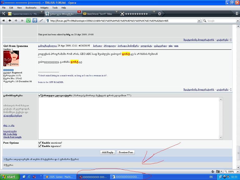Viewport: 240px width, 180px height.
Task: Open the Check Post Length link
Action: pyautogui.click(x=12, y=137)
